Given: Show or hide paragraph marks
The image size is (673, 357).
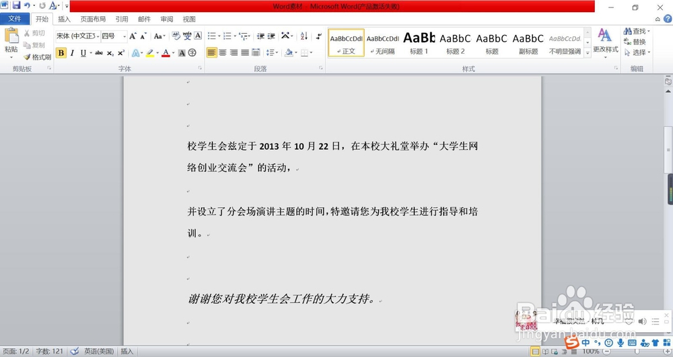Looking at the screenshot, I should pos(318,36).
